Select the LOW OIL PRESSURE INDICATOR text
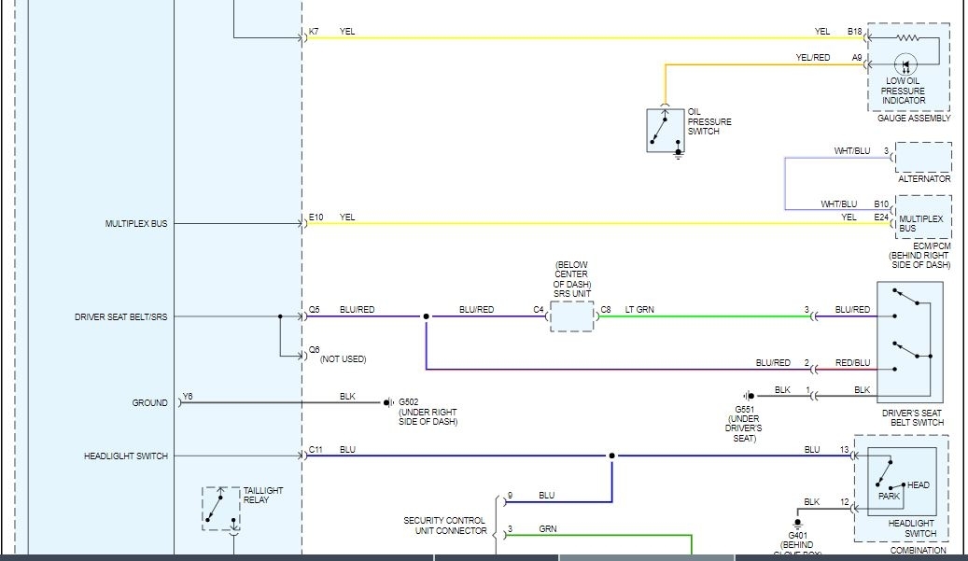Viewport: 968px width, 561px height. coord(904,91)
